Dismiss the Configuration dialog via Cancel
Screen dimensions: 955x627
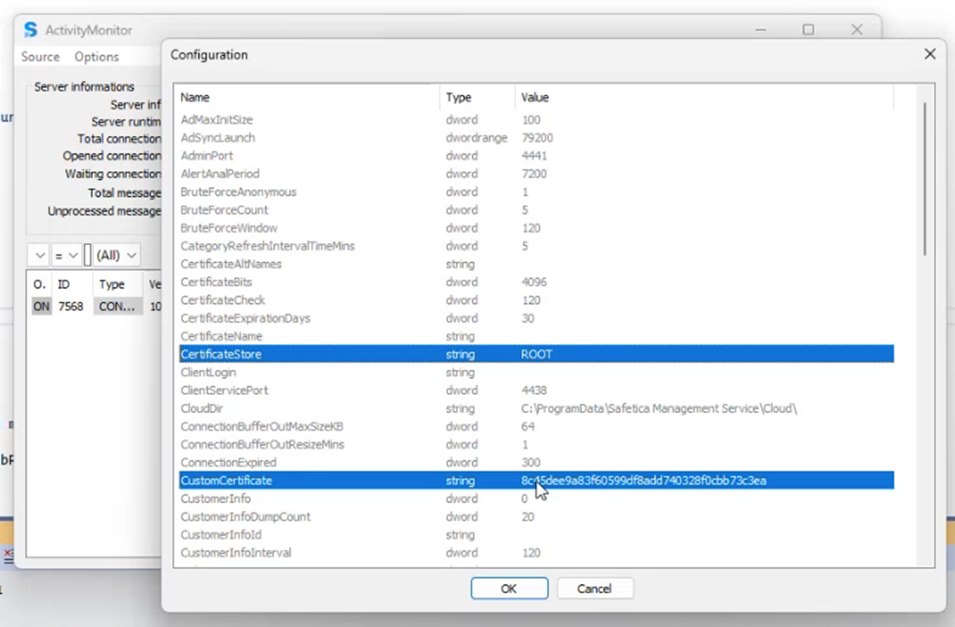coord(595,588)
